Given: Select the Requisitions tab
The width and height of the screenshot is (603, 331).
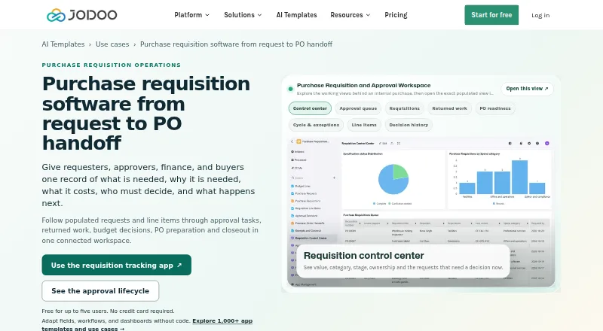Looking at the screenshot, I should click(405, 108).
